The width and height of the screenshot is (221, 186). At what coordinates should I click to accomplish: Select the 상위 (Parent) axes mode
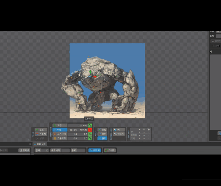click(102, 134)
